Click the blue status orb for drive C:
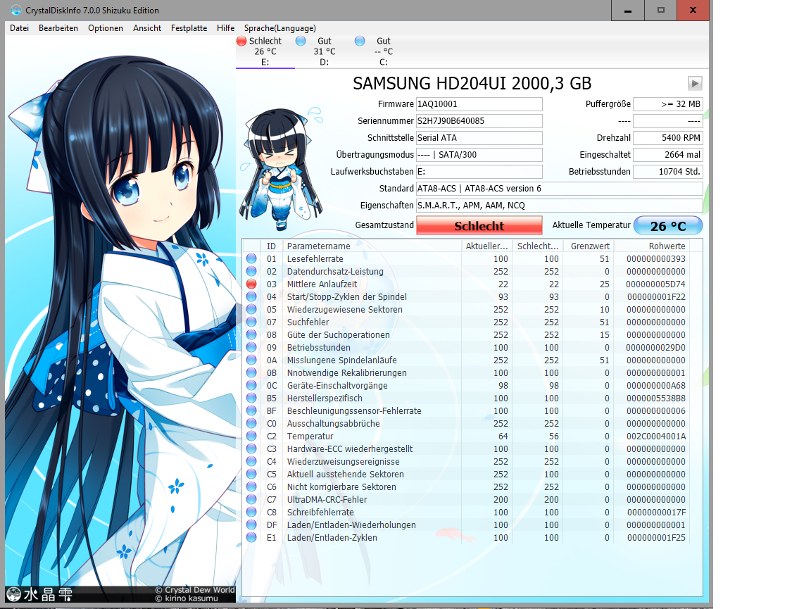This screenshot has height=609, width=811. coord(360,41)
